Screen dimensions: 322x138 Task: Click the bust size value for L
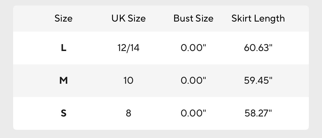click(193, 48)
